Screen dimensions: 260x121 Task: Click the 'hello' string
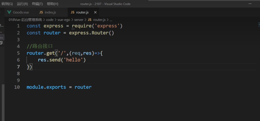click(73, 60)
